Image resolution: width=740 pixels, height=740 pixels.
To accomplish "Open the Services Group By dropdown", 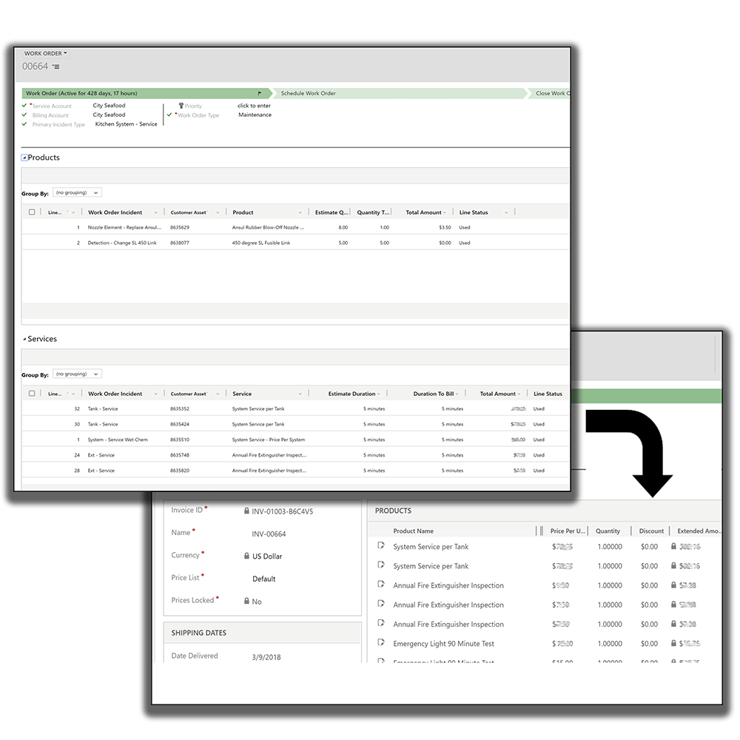I will pyautogui.click(x=78, y=374).
